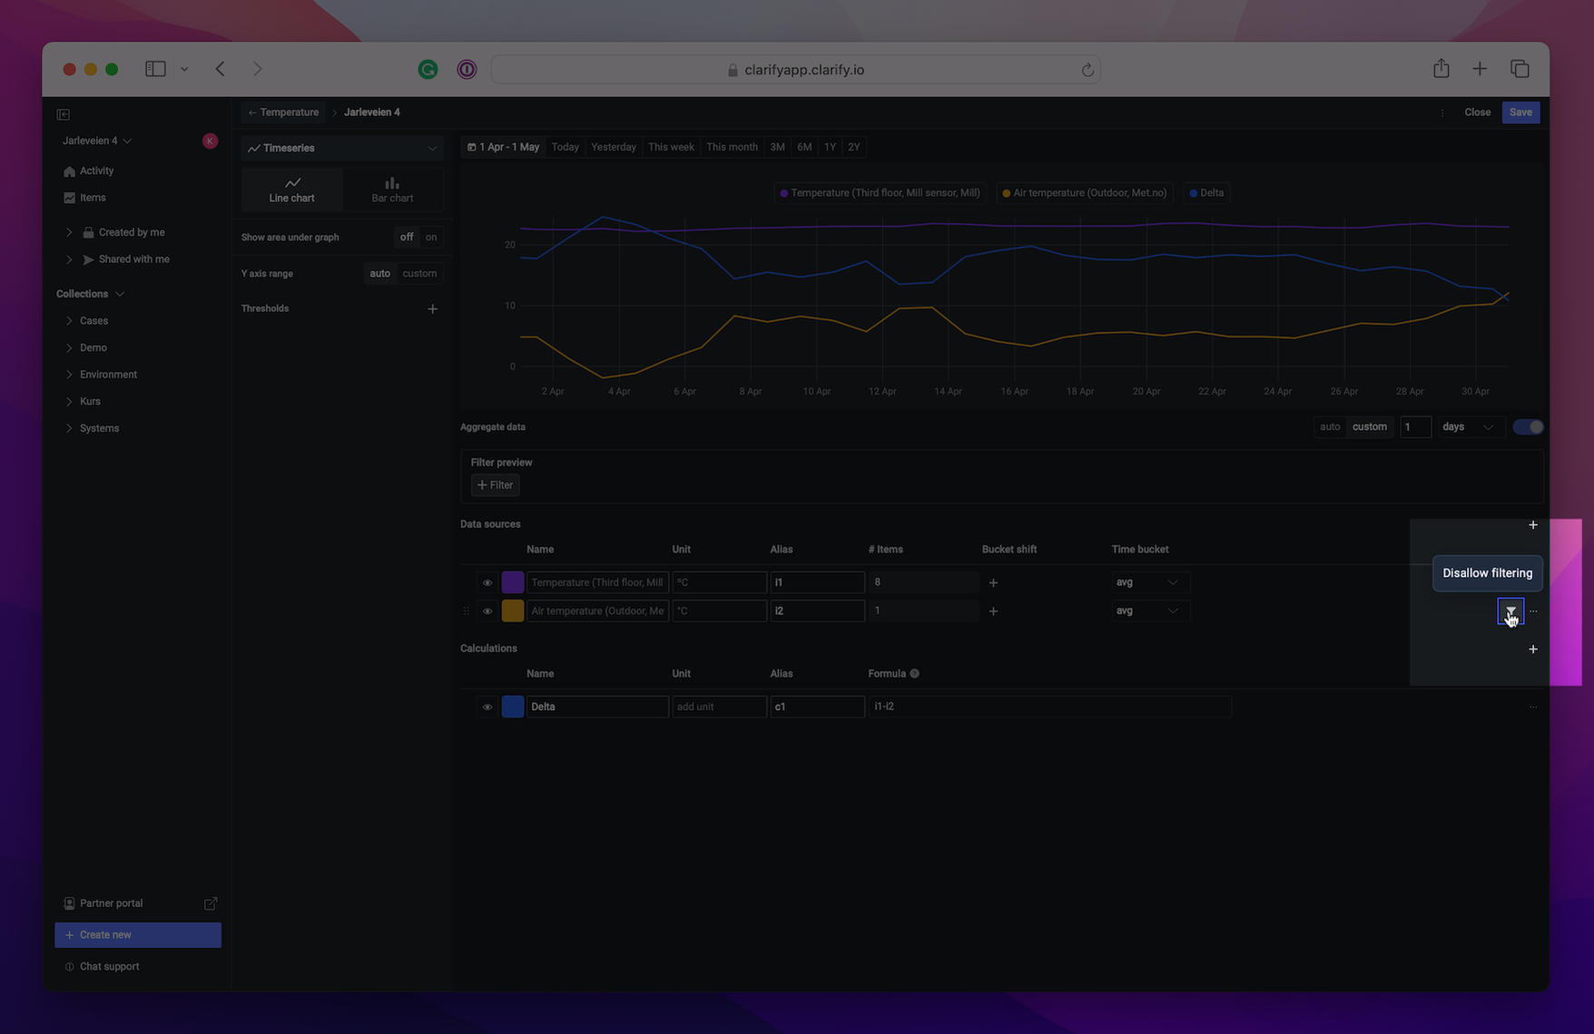Viewport: 1594px width, 1034px height.
Task: Collapse the app sidebar panel icon
Action: [64, 114]
